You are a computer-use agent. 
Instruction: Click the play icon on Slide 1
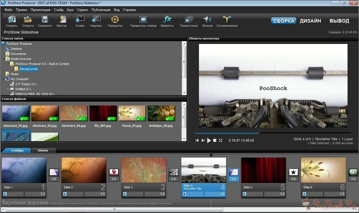5,194
